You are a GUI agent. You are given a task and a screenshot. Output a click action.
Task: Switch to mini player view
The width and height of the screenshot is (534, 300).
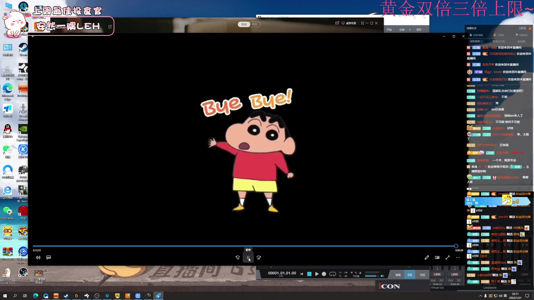tap(437, 257)
